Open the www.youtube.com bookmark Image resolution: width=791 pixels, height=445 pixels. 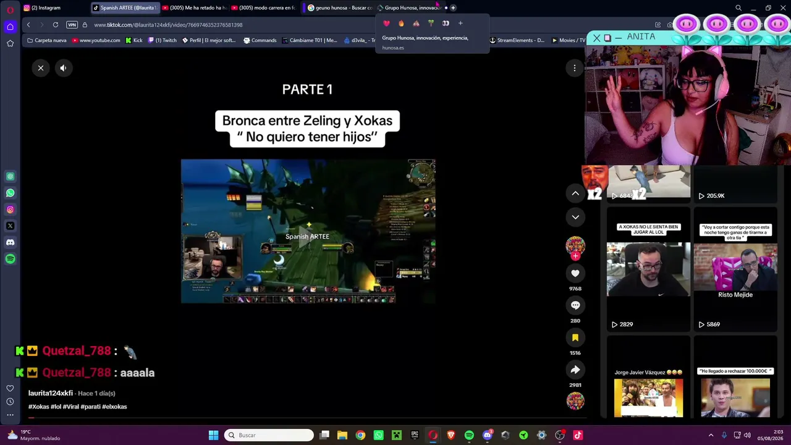pyautogui.click(x=96, y=40)
